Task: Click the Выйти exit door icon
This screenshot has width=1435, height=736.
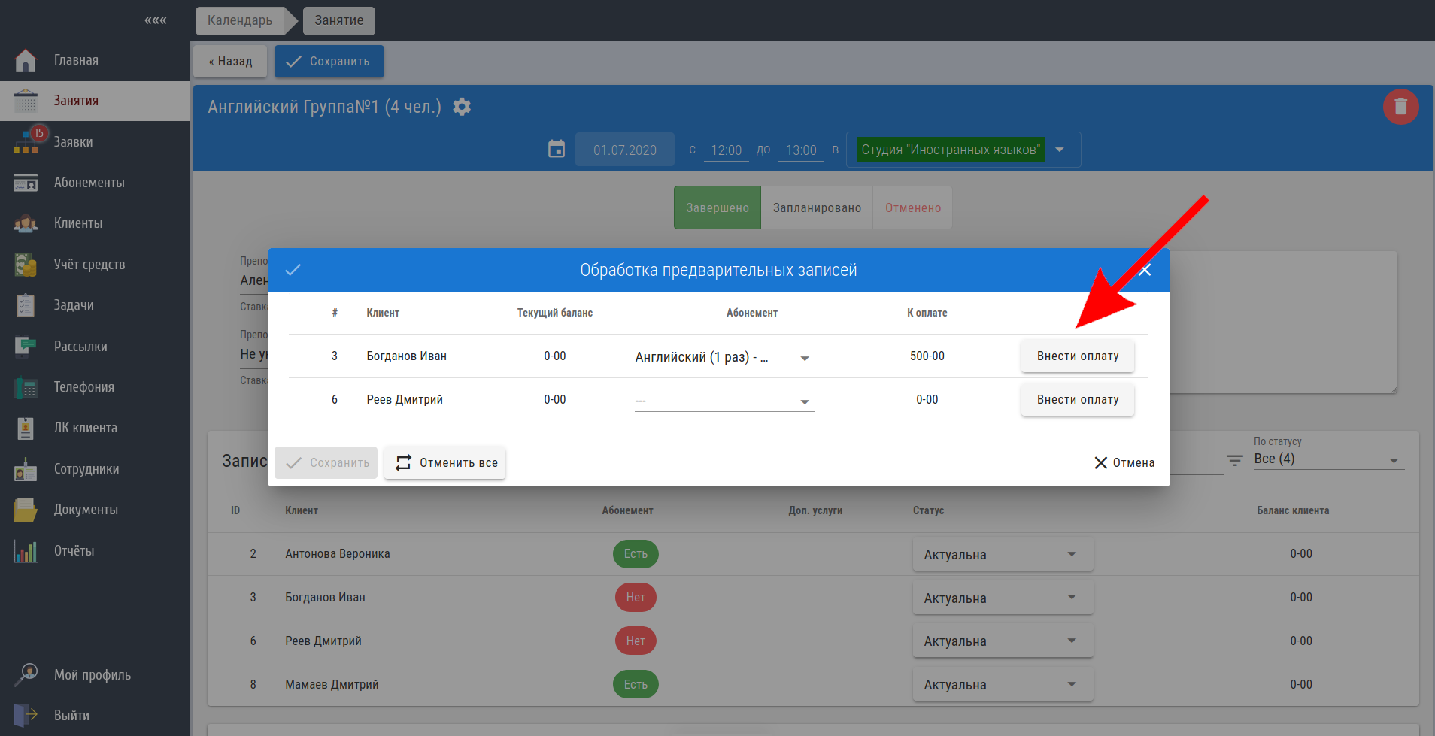Action: click(26, 716)
